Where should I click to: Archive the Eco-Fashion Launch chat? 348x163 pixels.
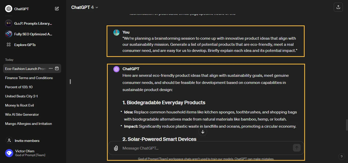pos(57,69)
